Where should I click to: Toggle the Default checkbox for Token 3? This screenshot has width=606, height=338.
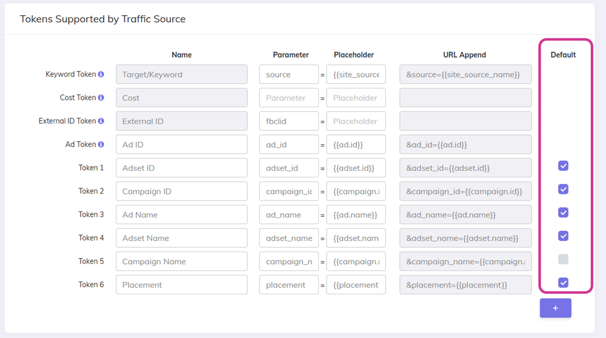pyautogui.click(x=563, y=213)
